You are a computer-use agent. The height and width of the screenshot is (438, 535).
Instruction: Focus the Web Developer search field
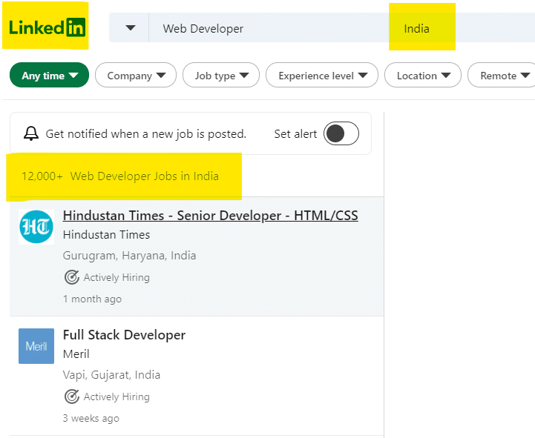click(x=203, y=29)
